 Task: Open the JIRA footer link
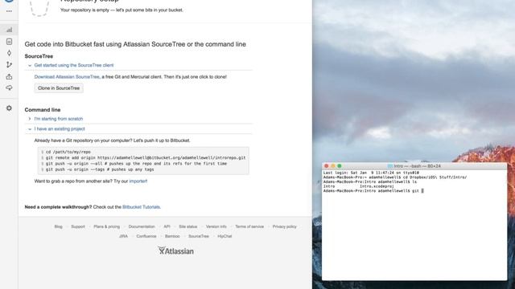click(x=123, y=236)
